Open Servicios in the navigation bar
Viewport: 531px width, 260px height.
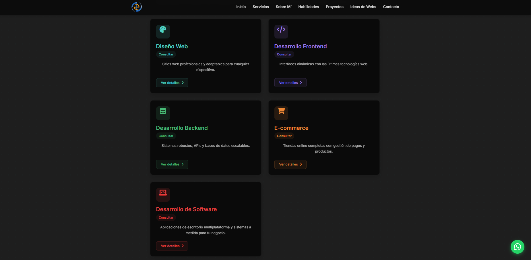[x=261, y=7]
